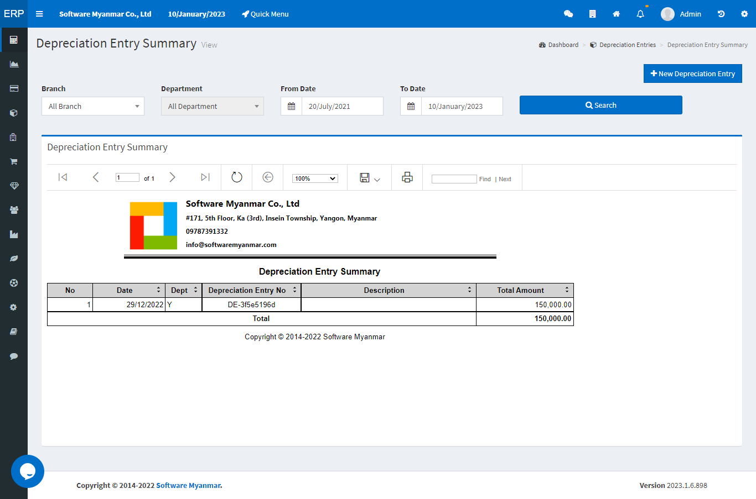Screen dimensions: 756x499
Task: Click the From Date calendar icon
Action: [x=291, y=106]
